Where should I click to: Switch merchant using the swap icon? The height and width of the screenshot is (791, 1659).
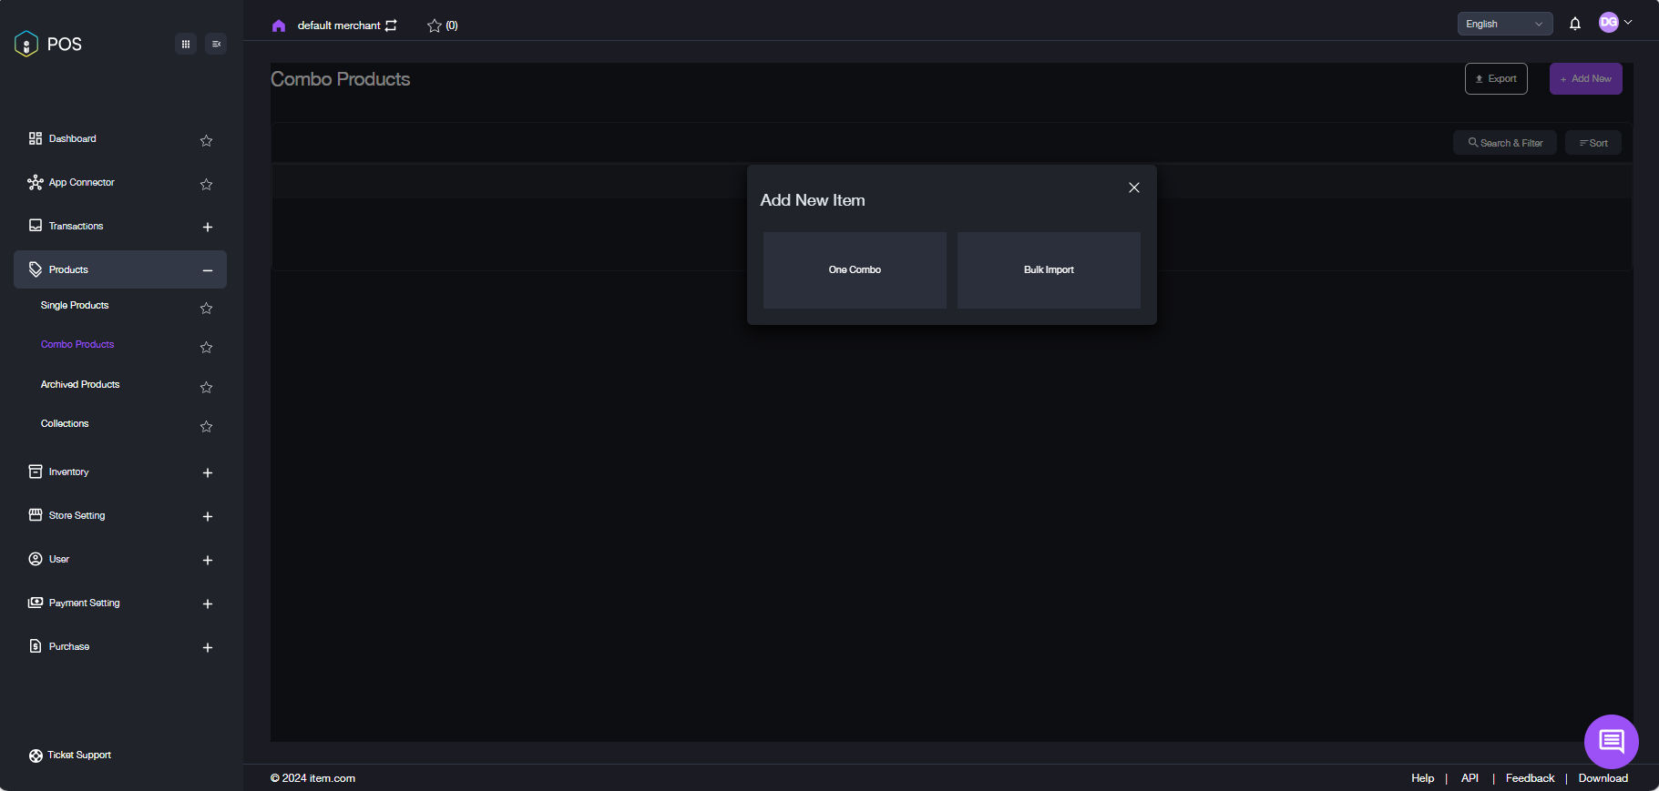pos(391,25)
